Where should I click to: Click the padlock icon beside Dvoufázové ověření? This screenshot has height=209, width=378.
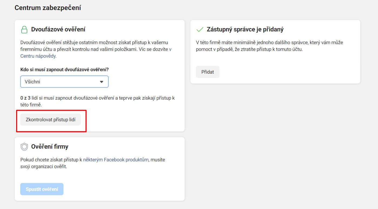(24, 30)
